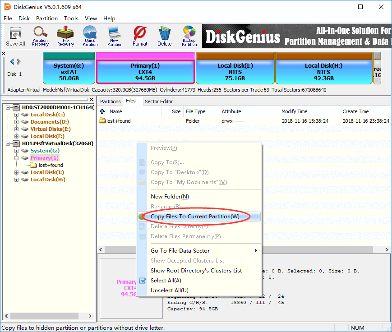The image size is (392, 332).
Task: Expand Local Disk(C:) tree node
Action: pyautogui.click(x=17, y=115)
